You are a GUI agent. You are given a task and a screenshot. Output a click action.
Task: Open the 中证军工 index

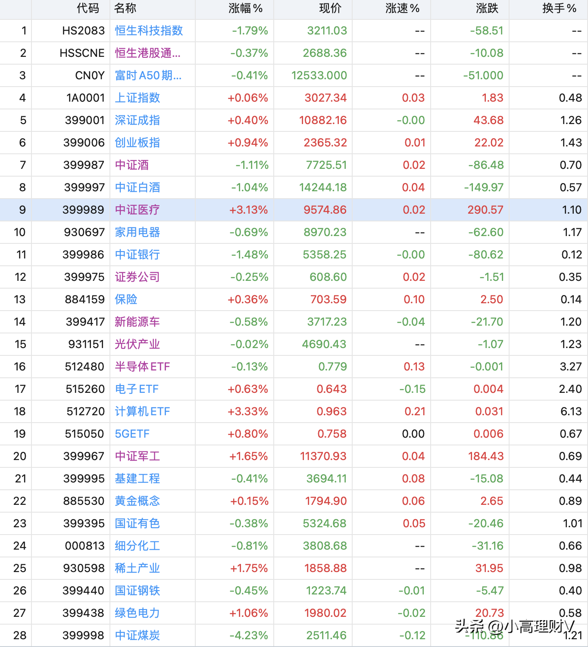click(x=138, y=456)
